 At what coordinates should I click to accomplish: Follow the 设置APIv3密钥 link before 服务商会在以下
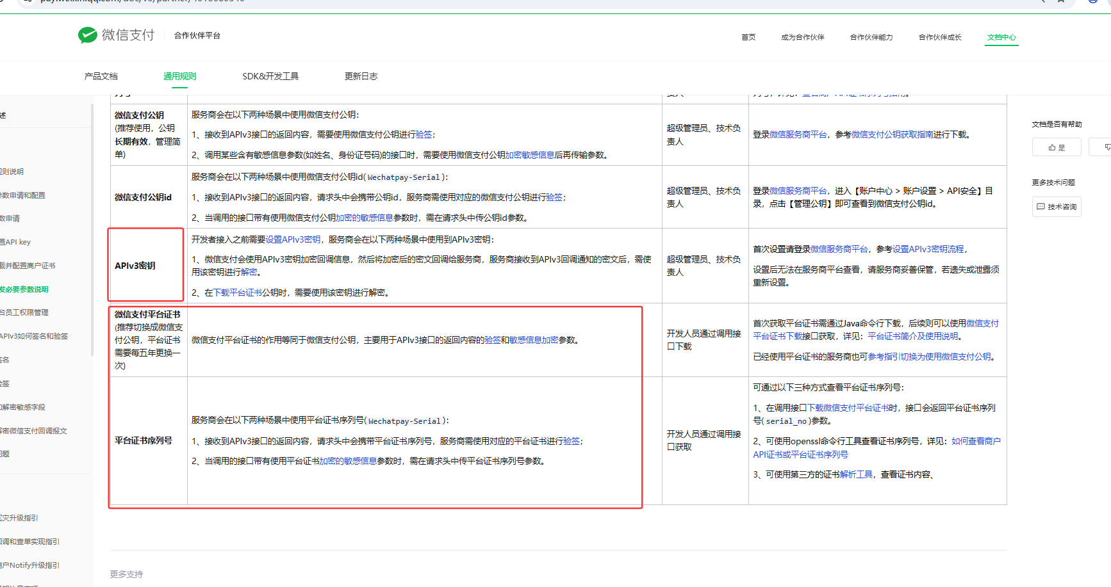[293, 239]
